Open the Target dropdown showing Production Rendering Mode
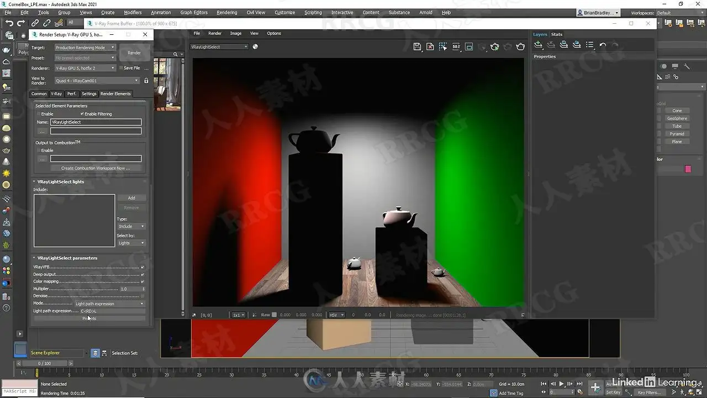 85,48
